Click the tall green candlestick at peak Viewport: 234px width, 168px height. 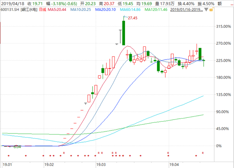[124, 33]
